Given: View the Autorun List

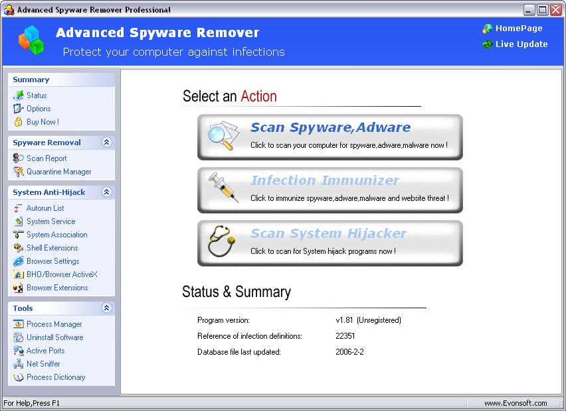Looking at the screenshot, I should [x=45, y=208].
